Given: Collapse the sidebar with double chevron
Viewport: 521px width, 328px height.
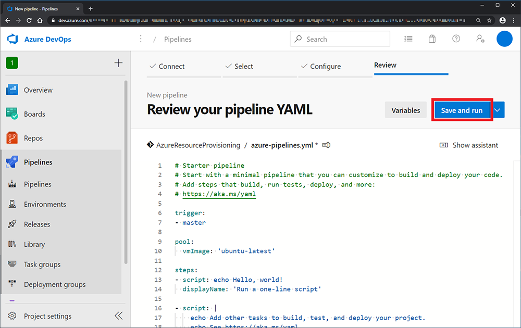Looking at the screenshot, I should point(119,316).
